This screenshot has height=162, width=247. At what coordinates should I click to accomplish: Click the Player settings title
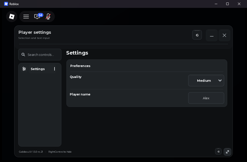click(35, 32)
